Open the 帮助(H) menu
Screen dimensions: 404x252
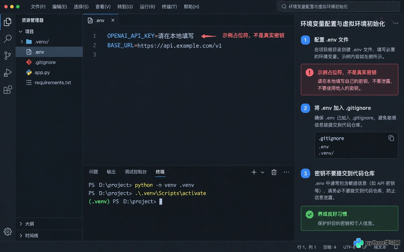point(191,6)
